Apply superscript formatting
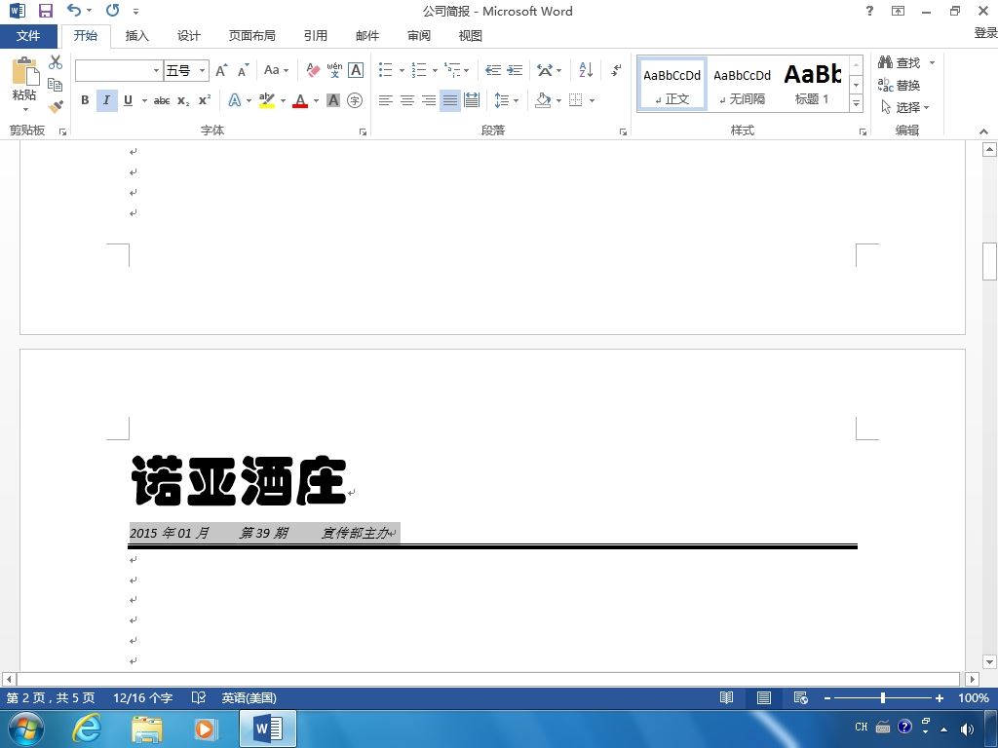Viewport: 998px width, 748px height. (205, 100)
